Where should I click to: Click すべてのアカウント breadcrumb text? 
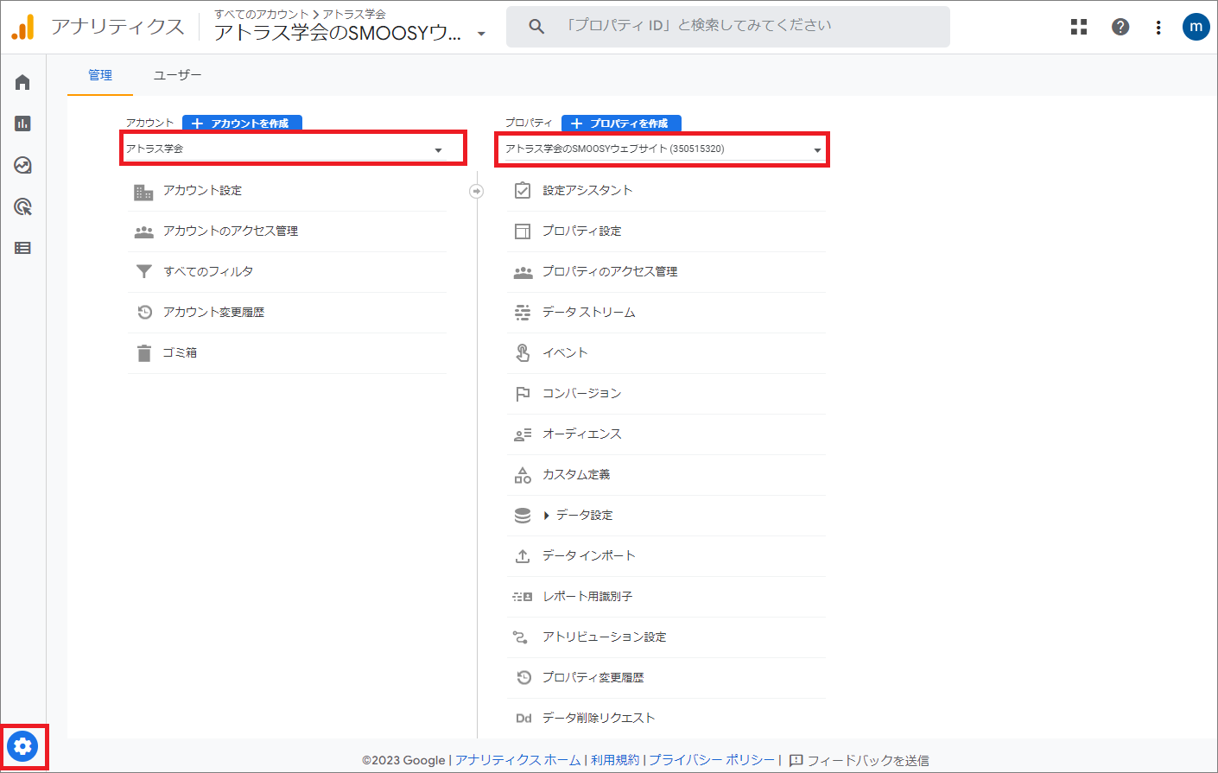pos(262,14)
